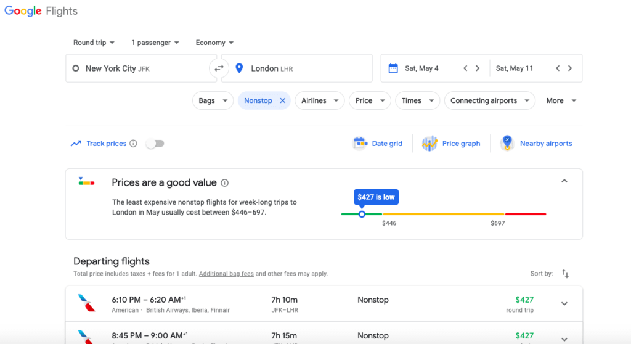Image resolution: width=631 pixels, height=344 pixels.
Task: Click the Track prices link
Action: (106, 144)
